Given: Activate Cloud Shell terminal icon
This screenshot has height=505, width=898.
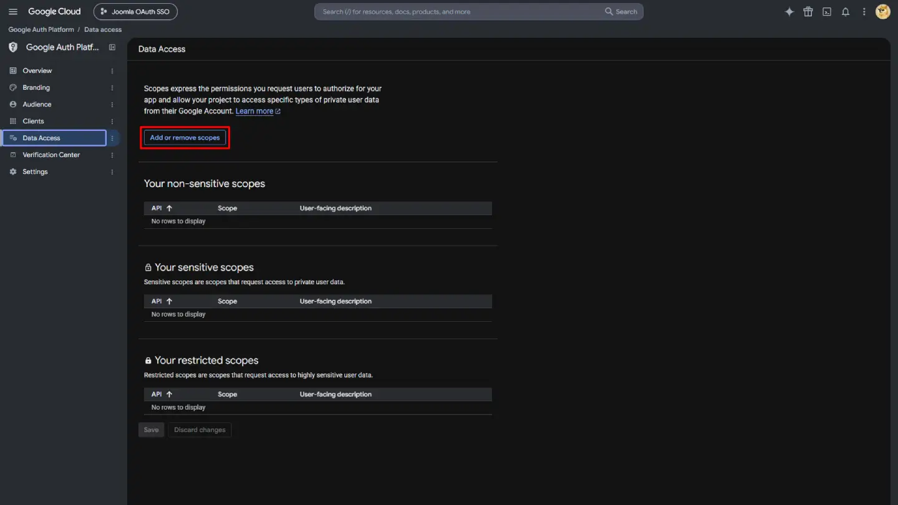Looking at the screenshot, I should click(x=827, y=12).
